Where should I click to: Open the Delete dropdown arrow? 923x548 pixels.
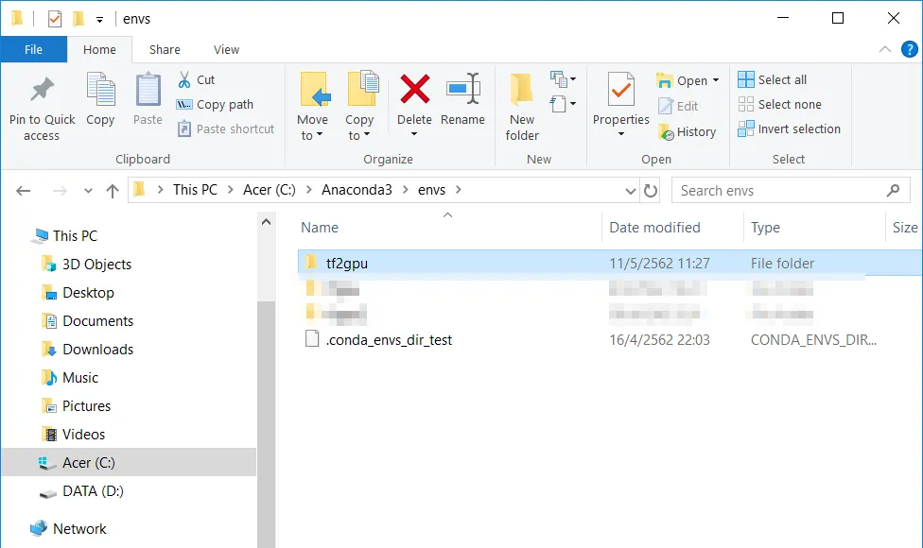(x=414, y=134)
